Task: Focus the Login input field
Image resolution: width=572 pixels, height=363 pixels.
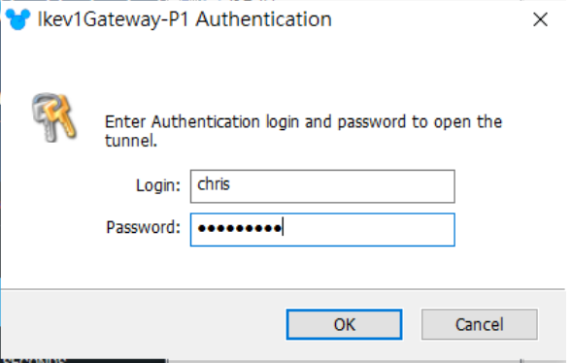Action: pyautogui.click(x=322, y=186)
